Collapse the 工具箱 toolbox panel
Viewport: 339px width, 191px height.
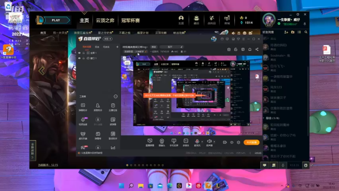[116, 96]
